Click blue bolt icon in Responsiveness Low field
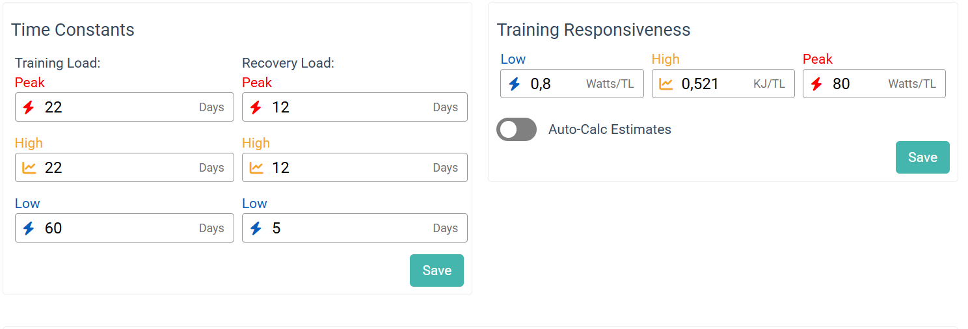Viewport: 968px width, 329px height. click(515, 84)
